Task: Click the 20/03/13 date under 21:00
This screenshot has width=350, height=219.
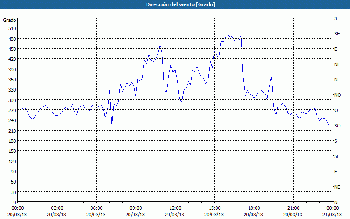Action: pyautogui.click(x=293, y=215)
